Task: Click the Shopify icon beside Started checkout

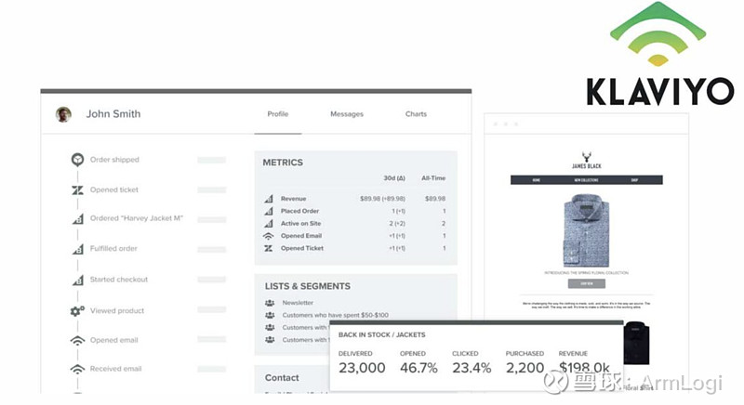Action: tap(78, 280)
